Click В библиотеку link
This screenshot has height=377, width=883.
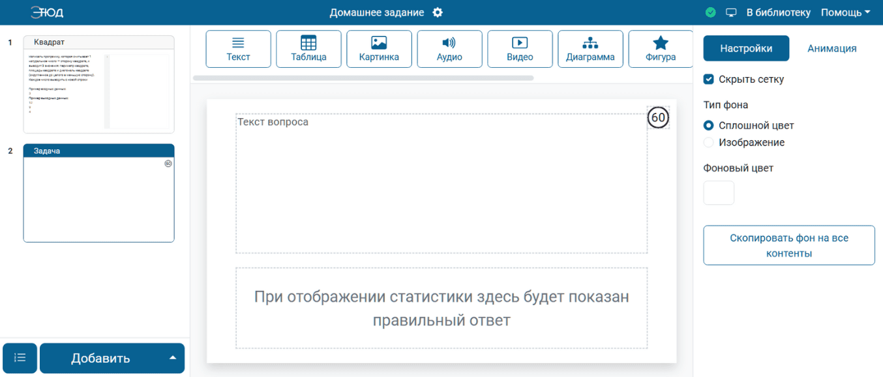point(778,12)
